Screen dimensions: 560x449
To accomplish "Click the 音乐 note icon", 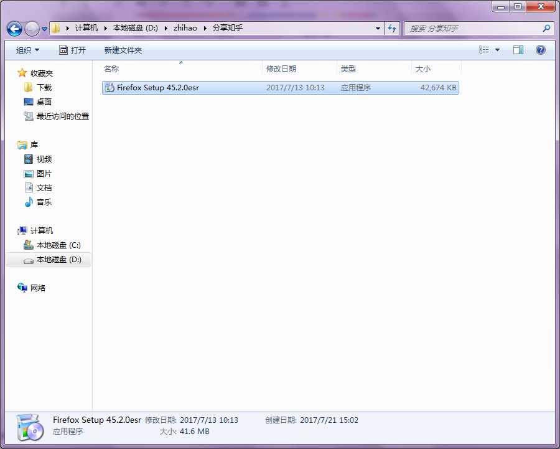I will coord(29,202).
